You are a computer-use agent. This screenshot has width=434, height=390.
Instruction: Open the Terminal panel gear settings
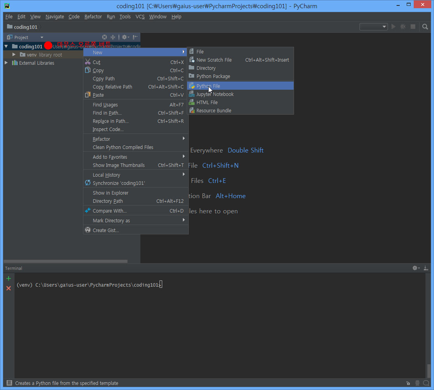(416, 268)
